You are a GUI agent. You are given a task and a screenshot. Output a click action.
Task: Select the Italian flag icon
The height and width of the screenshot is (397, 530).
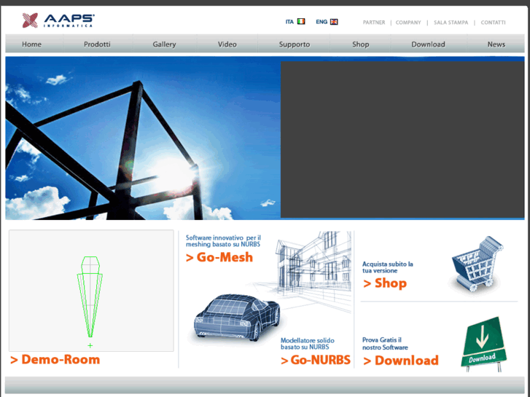(x=301, y=22)
